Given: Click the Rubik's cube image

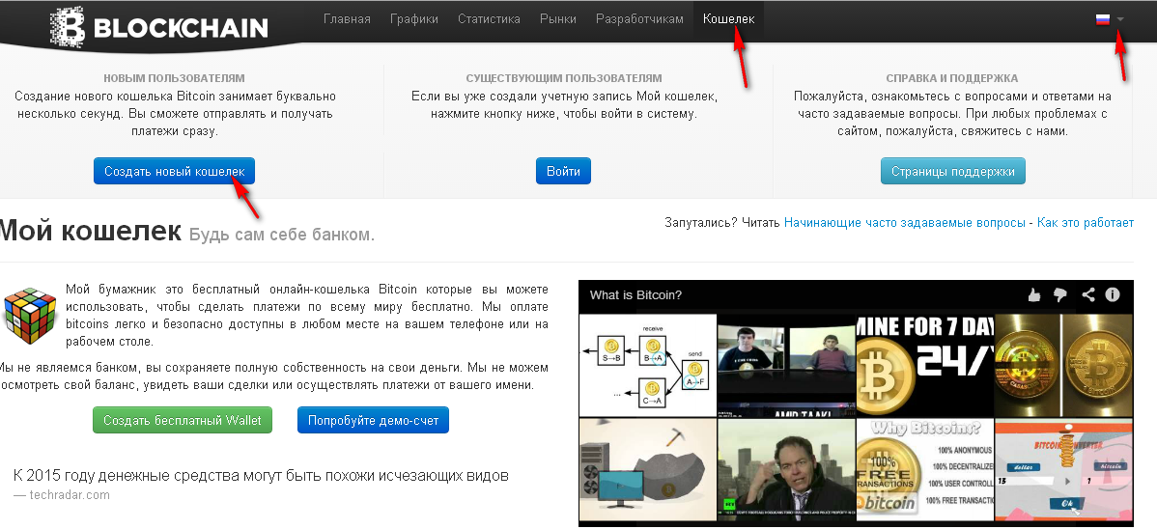Looking at the screenshot, I should tap(30, 317).
